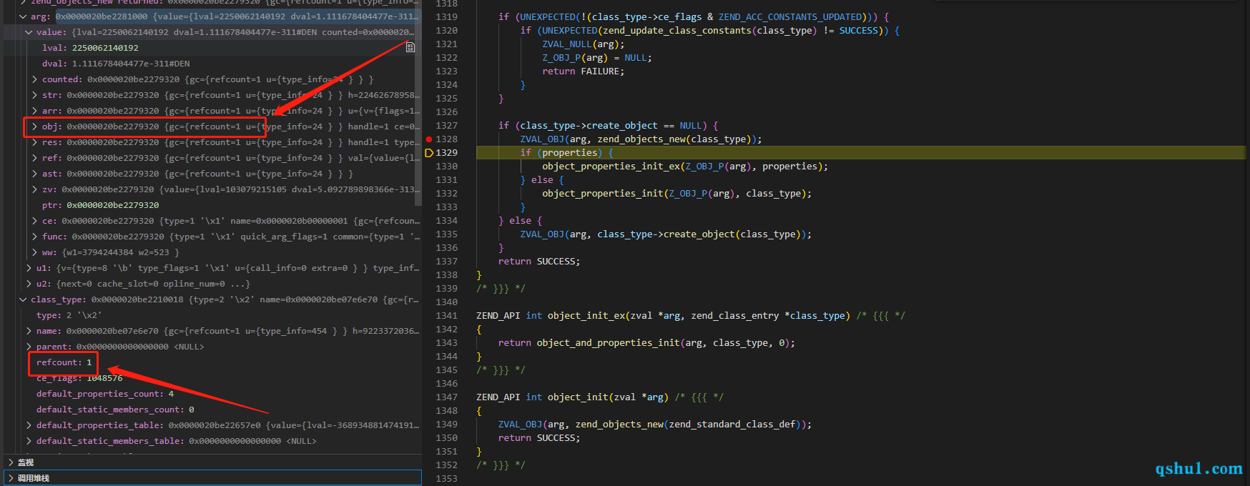Select the type: 2 '\x2' row
Screen dimensions: 1250x486
click(212, 315)
